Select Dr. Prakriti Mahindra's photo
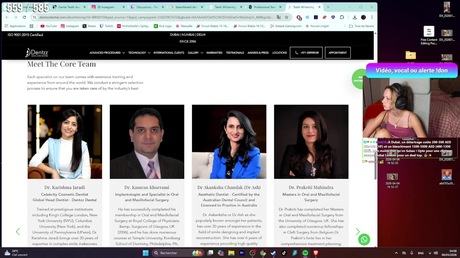Viewport: 460px width, 258px height. pyautogui.click(x=311, y=142)
